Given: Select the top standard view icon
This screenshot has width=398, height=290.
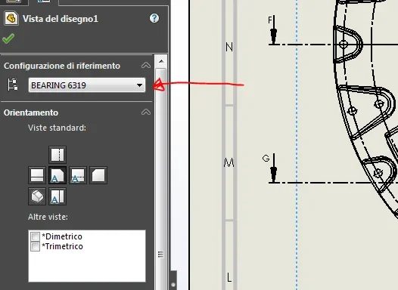Looking at the screenshot, I should click(x=58, y=155).
